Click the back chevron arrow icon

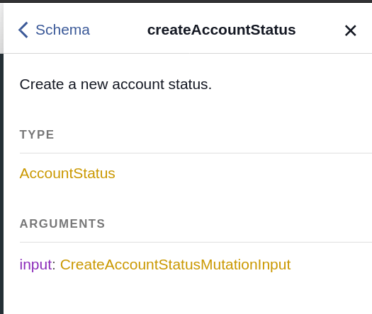(x=23, y=30)
